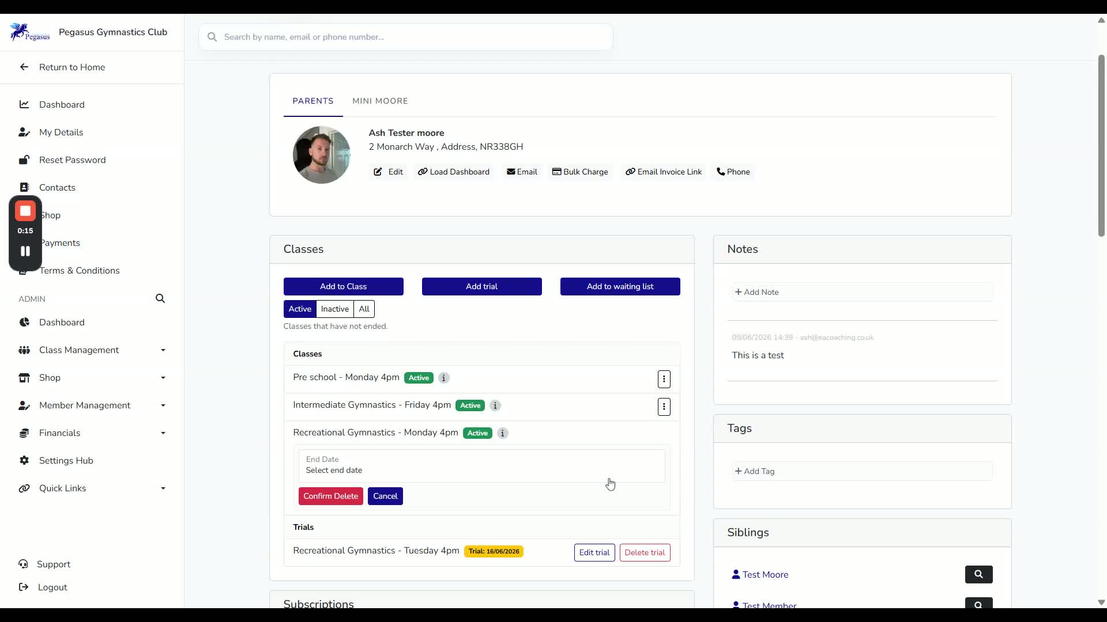Click the Pegasus logo
The width and height of the screenshot is (1107, 622).
30,32
